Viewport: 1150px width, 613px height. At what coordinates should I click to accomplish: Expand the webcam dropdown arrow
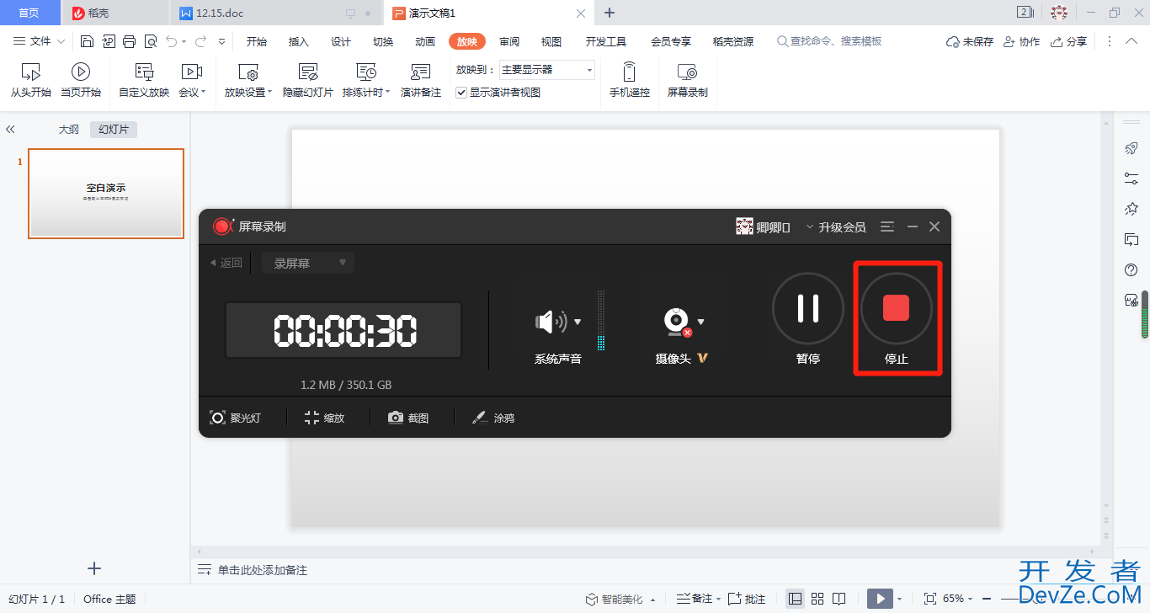(x=701, y=322)
